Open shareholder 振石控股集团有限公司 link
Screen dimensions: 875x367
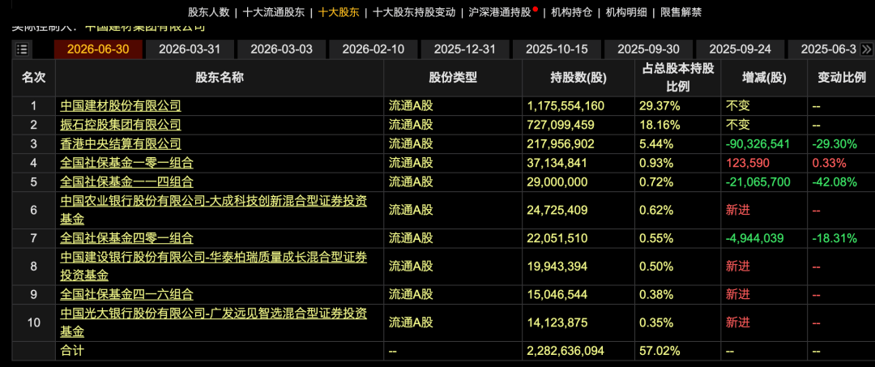(121, 125)
